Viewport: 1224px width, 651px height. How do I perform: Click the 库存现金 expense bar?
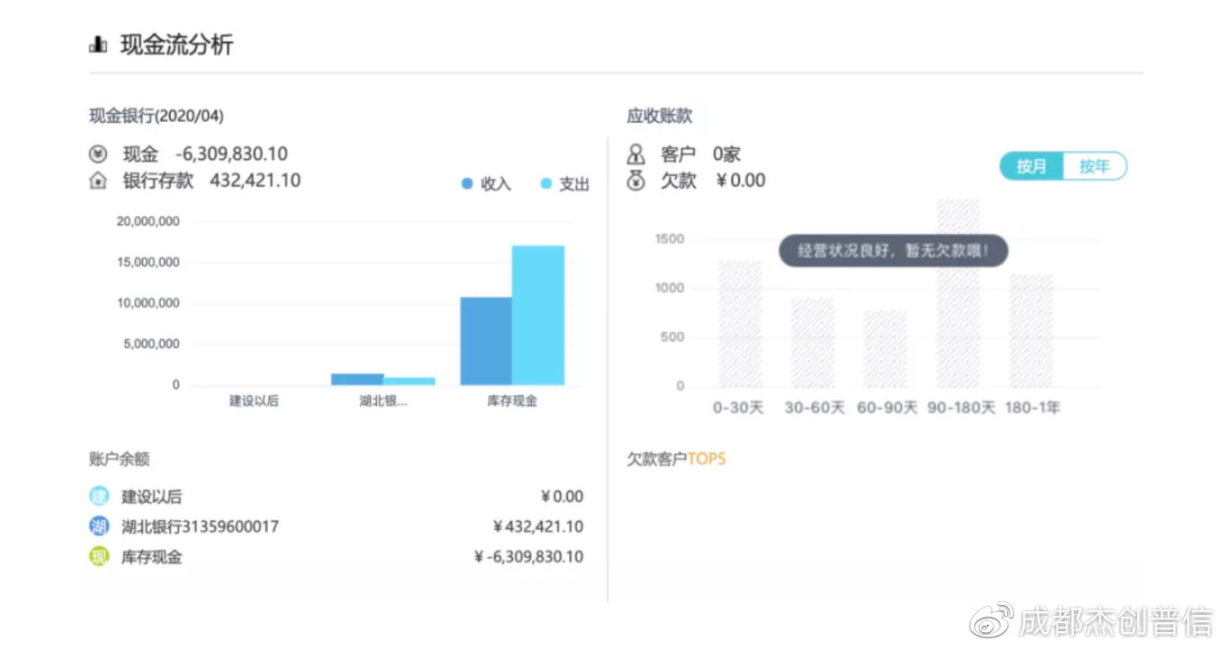(538, 315)
